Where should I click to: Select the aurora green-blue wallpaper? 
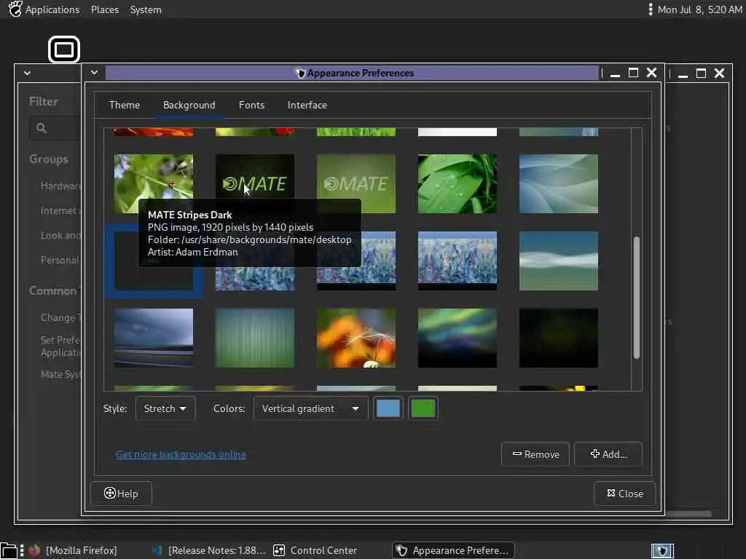pos(458,338)
